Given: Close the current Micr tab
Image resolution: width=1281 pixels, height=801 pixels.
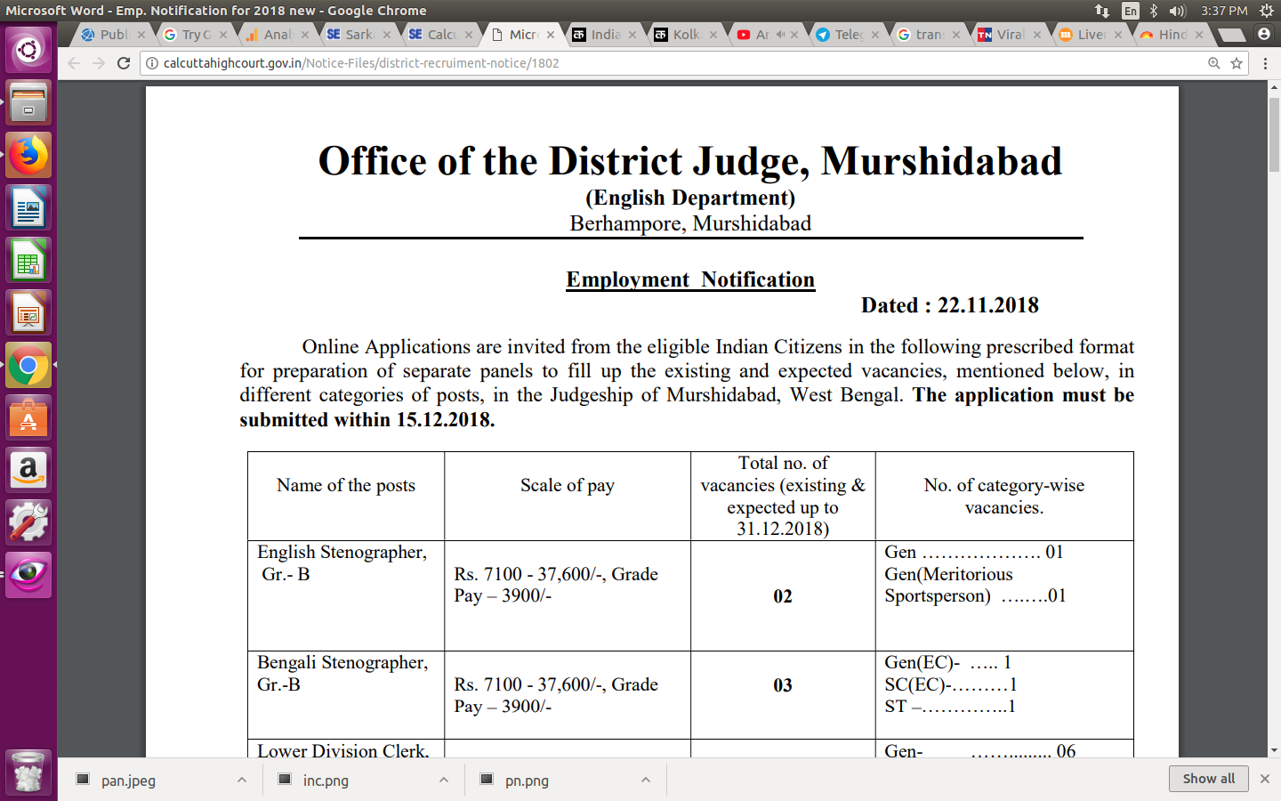Looking at the screenshot, I should (551, 35).
